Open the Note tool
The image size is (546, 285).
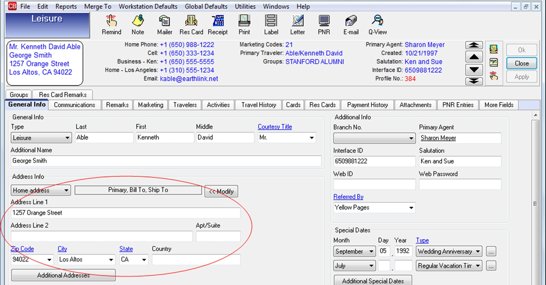point(138,24)
